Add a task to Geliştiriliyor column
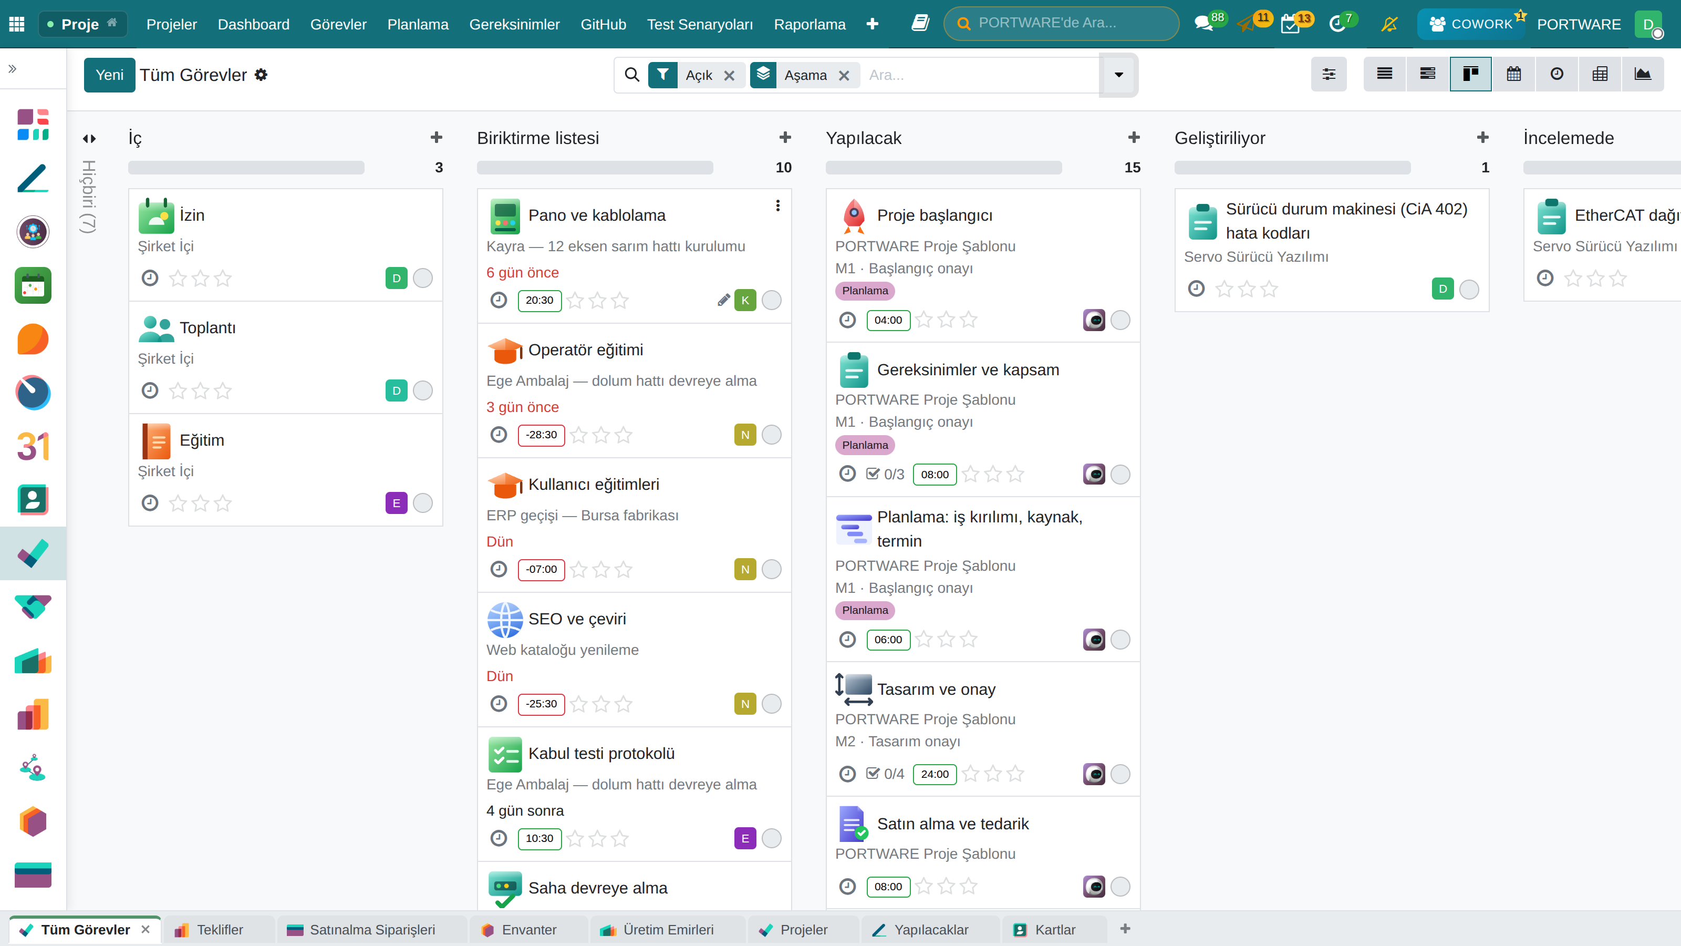The image size is (1681, 946). click(1482, 137)
